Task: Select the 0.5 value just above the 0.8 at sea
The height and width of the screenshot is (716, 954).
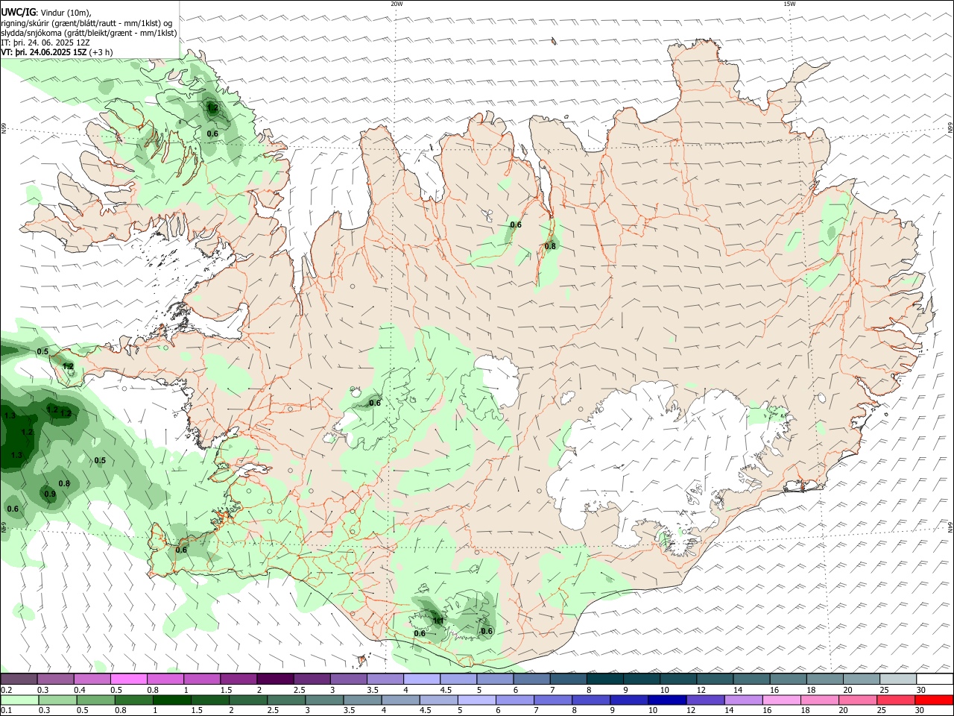Action: click(x=100, y=460)
